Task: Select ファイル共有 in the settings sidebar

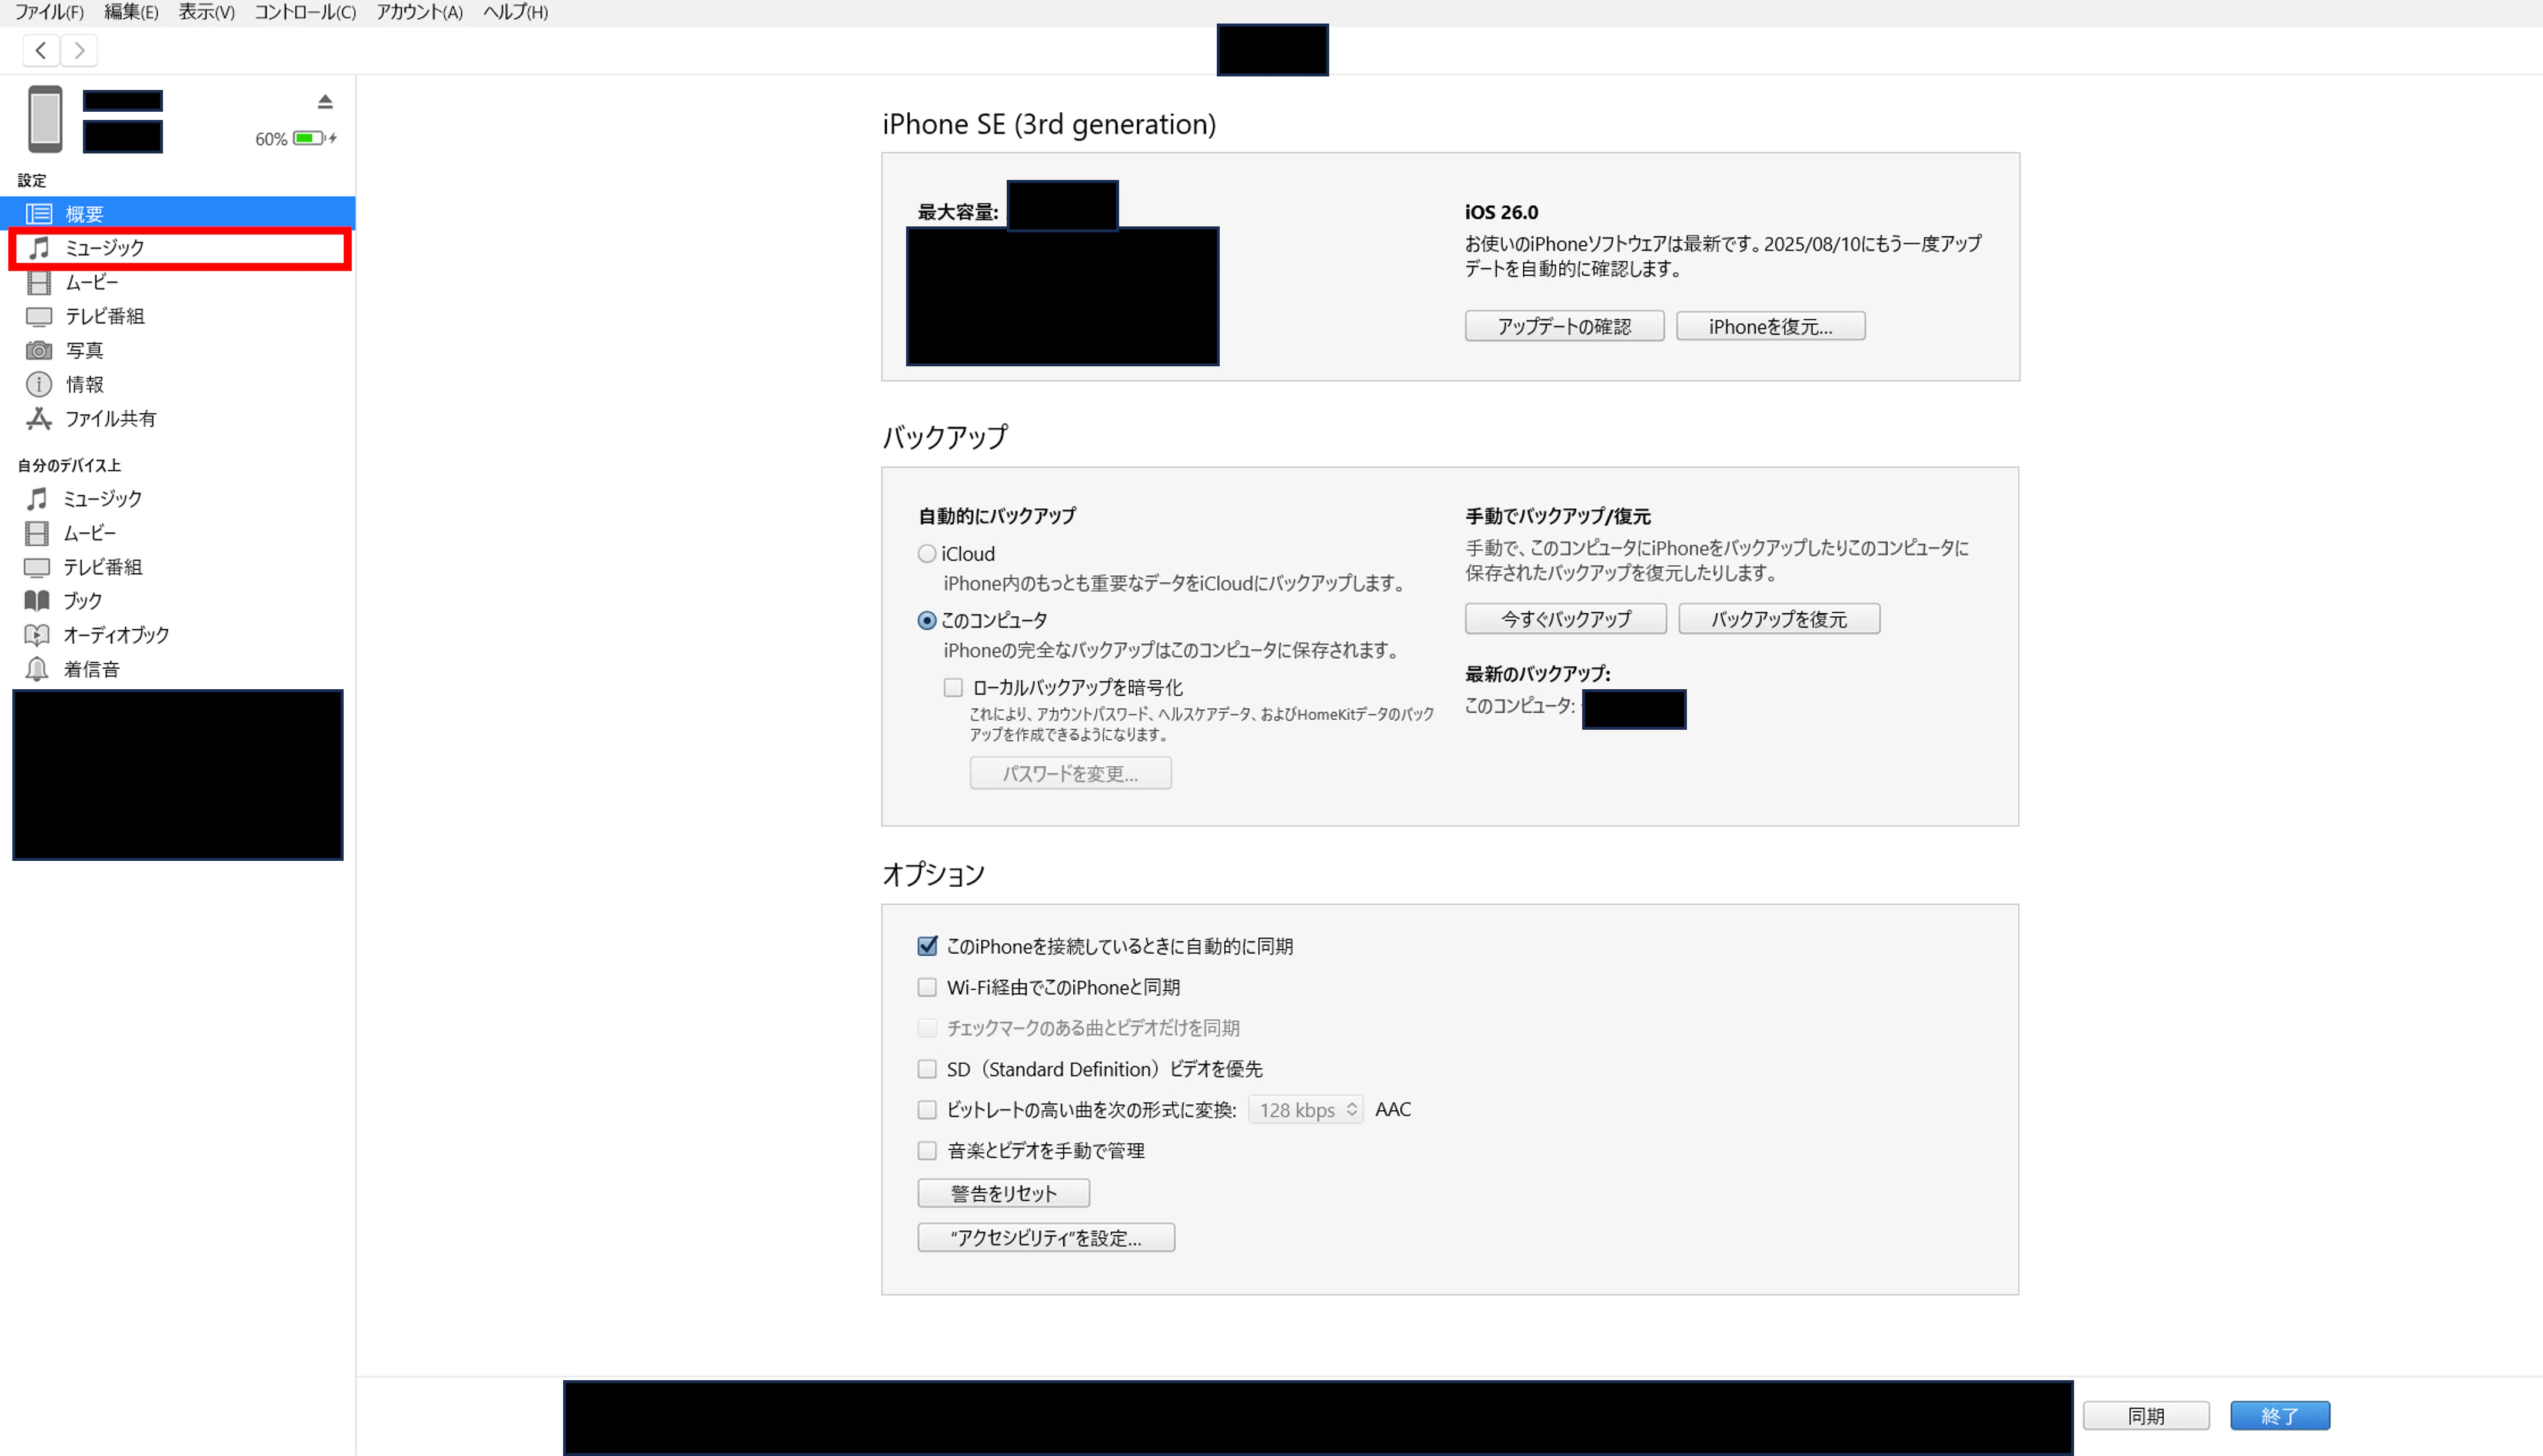Action: click(x=178, y=419)
